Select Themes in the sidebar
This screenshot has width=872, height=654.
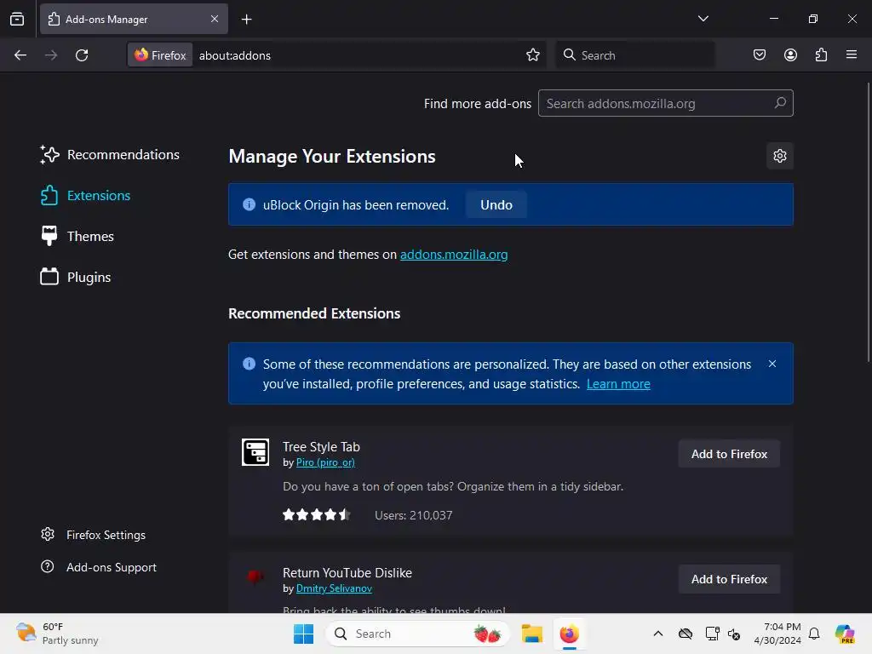click(77, 237)
